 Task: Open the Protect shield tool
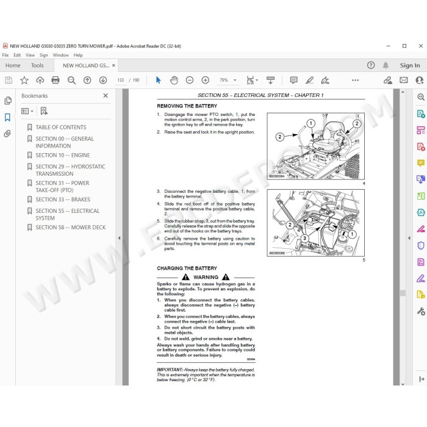pos(421,245)
